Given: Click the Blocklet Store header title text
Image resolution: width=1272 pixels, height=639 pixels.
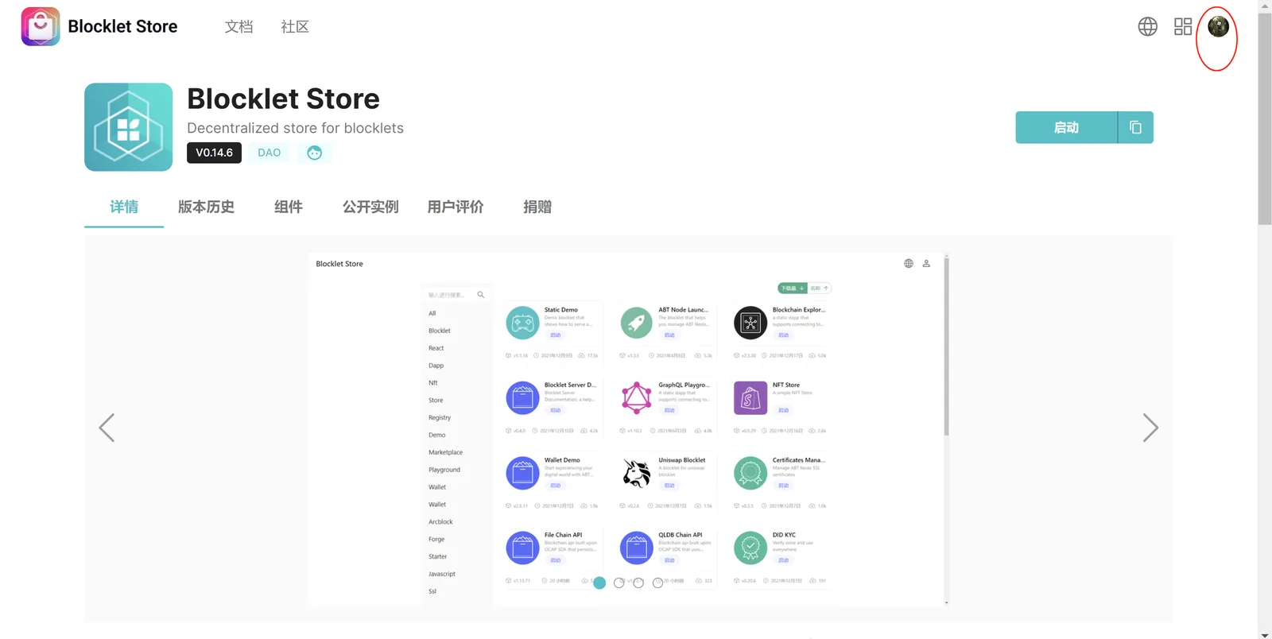Looking at the screenshot, I should 122,26.
